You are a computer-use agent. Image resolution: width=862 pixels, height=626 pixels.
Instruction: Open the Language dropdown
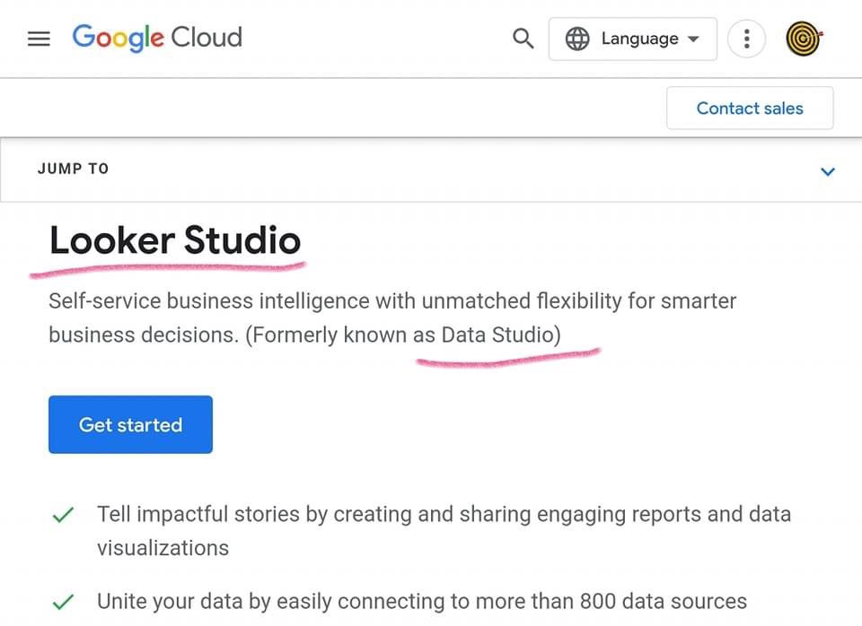tap(633, 39)
